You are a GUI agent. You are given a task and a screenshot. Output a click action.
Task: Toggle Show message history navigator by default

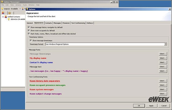point(29,27)
